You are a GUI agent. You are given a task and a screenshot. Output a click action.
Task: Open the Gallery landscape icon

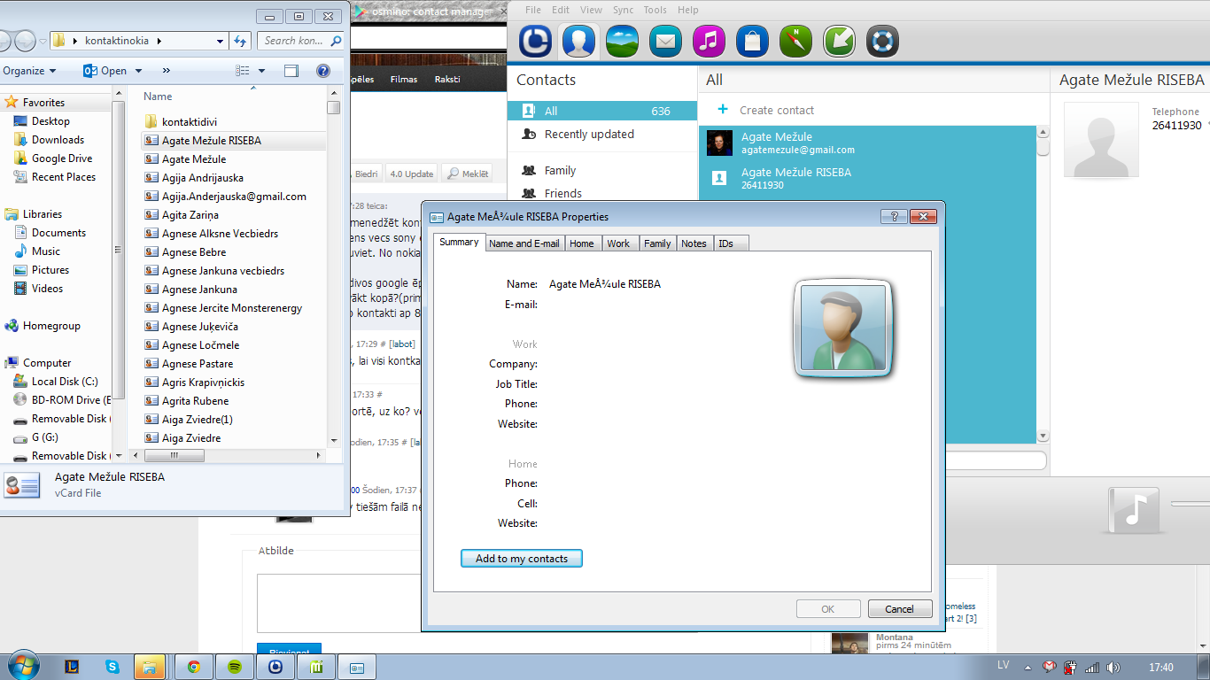[x=622, y=41]
